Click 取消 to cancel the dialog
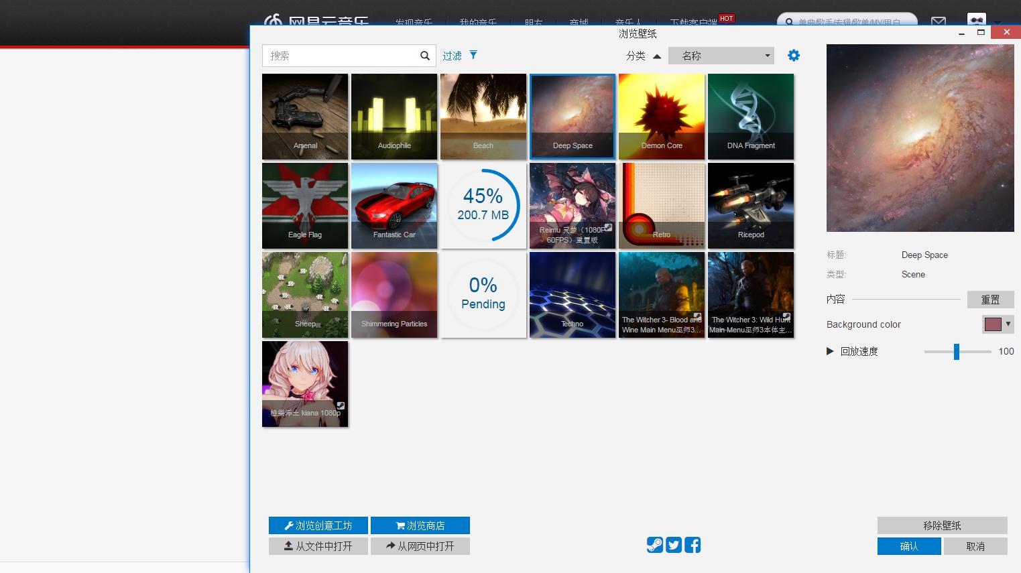 coord(975,546)
